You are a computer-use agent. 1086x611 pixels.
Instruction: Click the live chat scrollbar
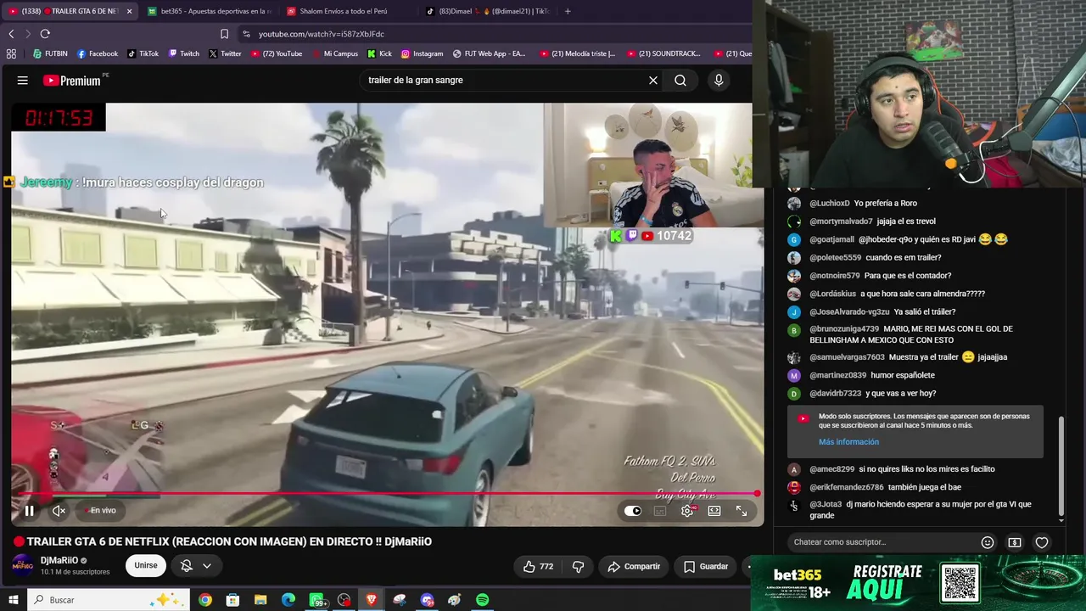point(1061,467)
